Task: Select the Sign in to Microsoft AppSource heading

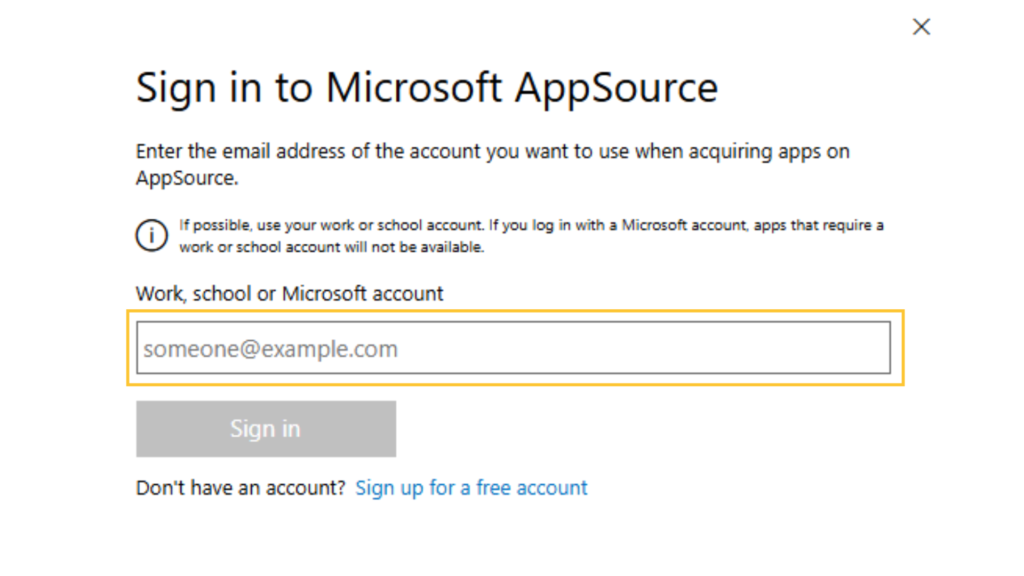Action: pos(427,87)
